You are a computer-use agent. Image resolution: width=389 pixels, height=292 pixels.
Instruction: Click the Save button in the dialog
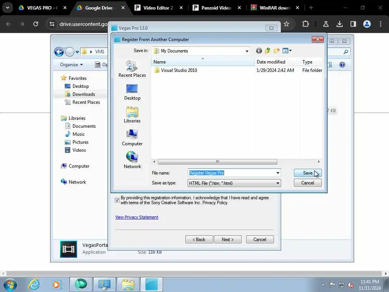[x=308, y=173]
